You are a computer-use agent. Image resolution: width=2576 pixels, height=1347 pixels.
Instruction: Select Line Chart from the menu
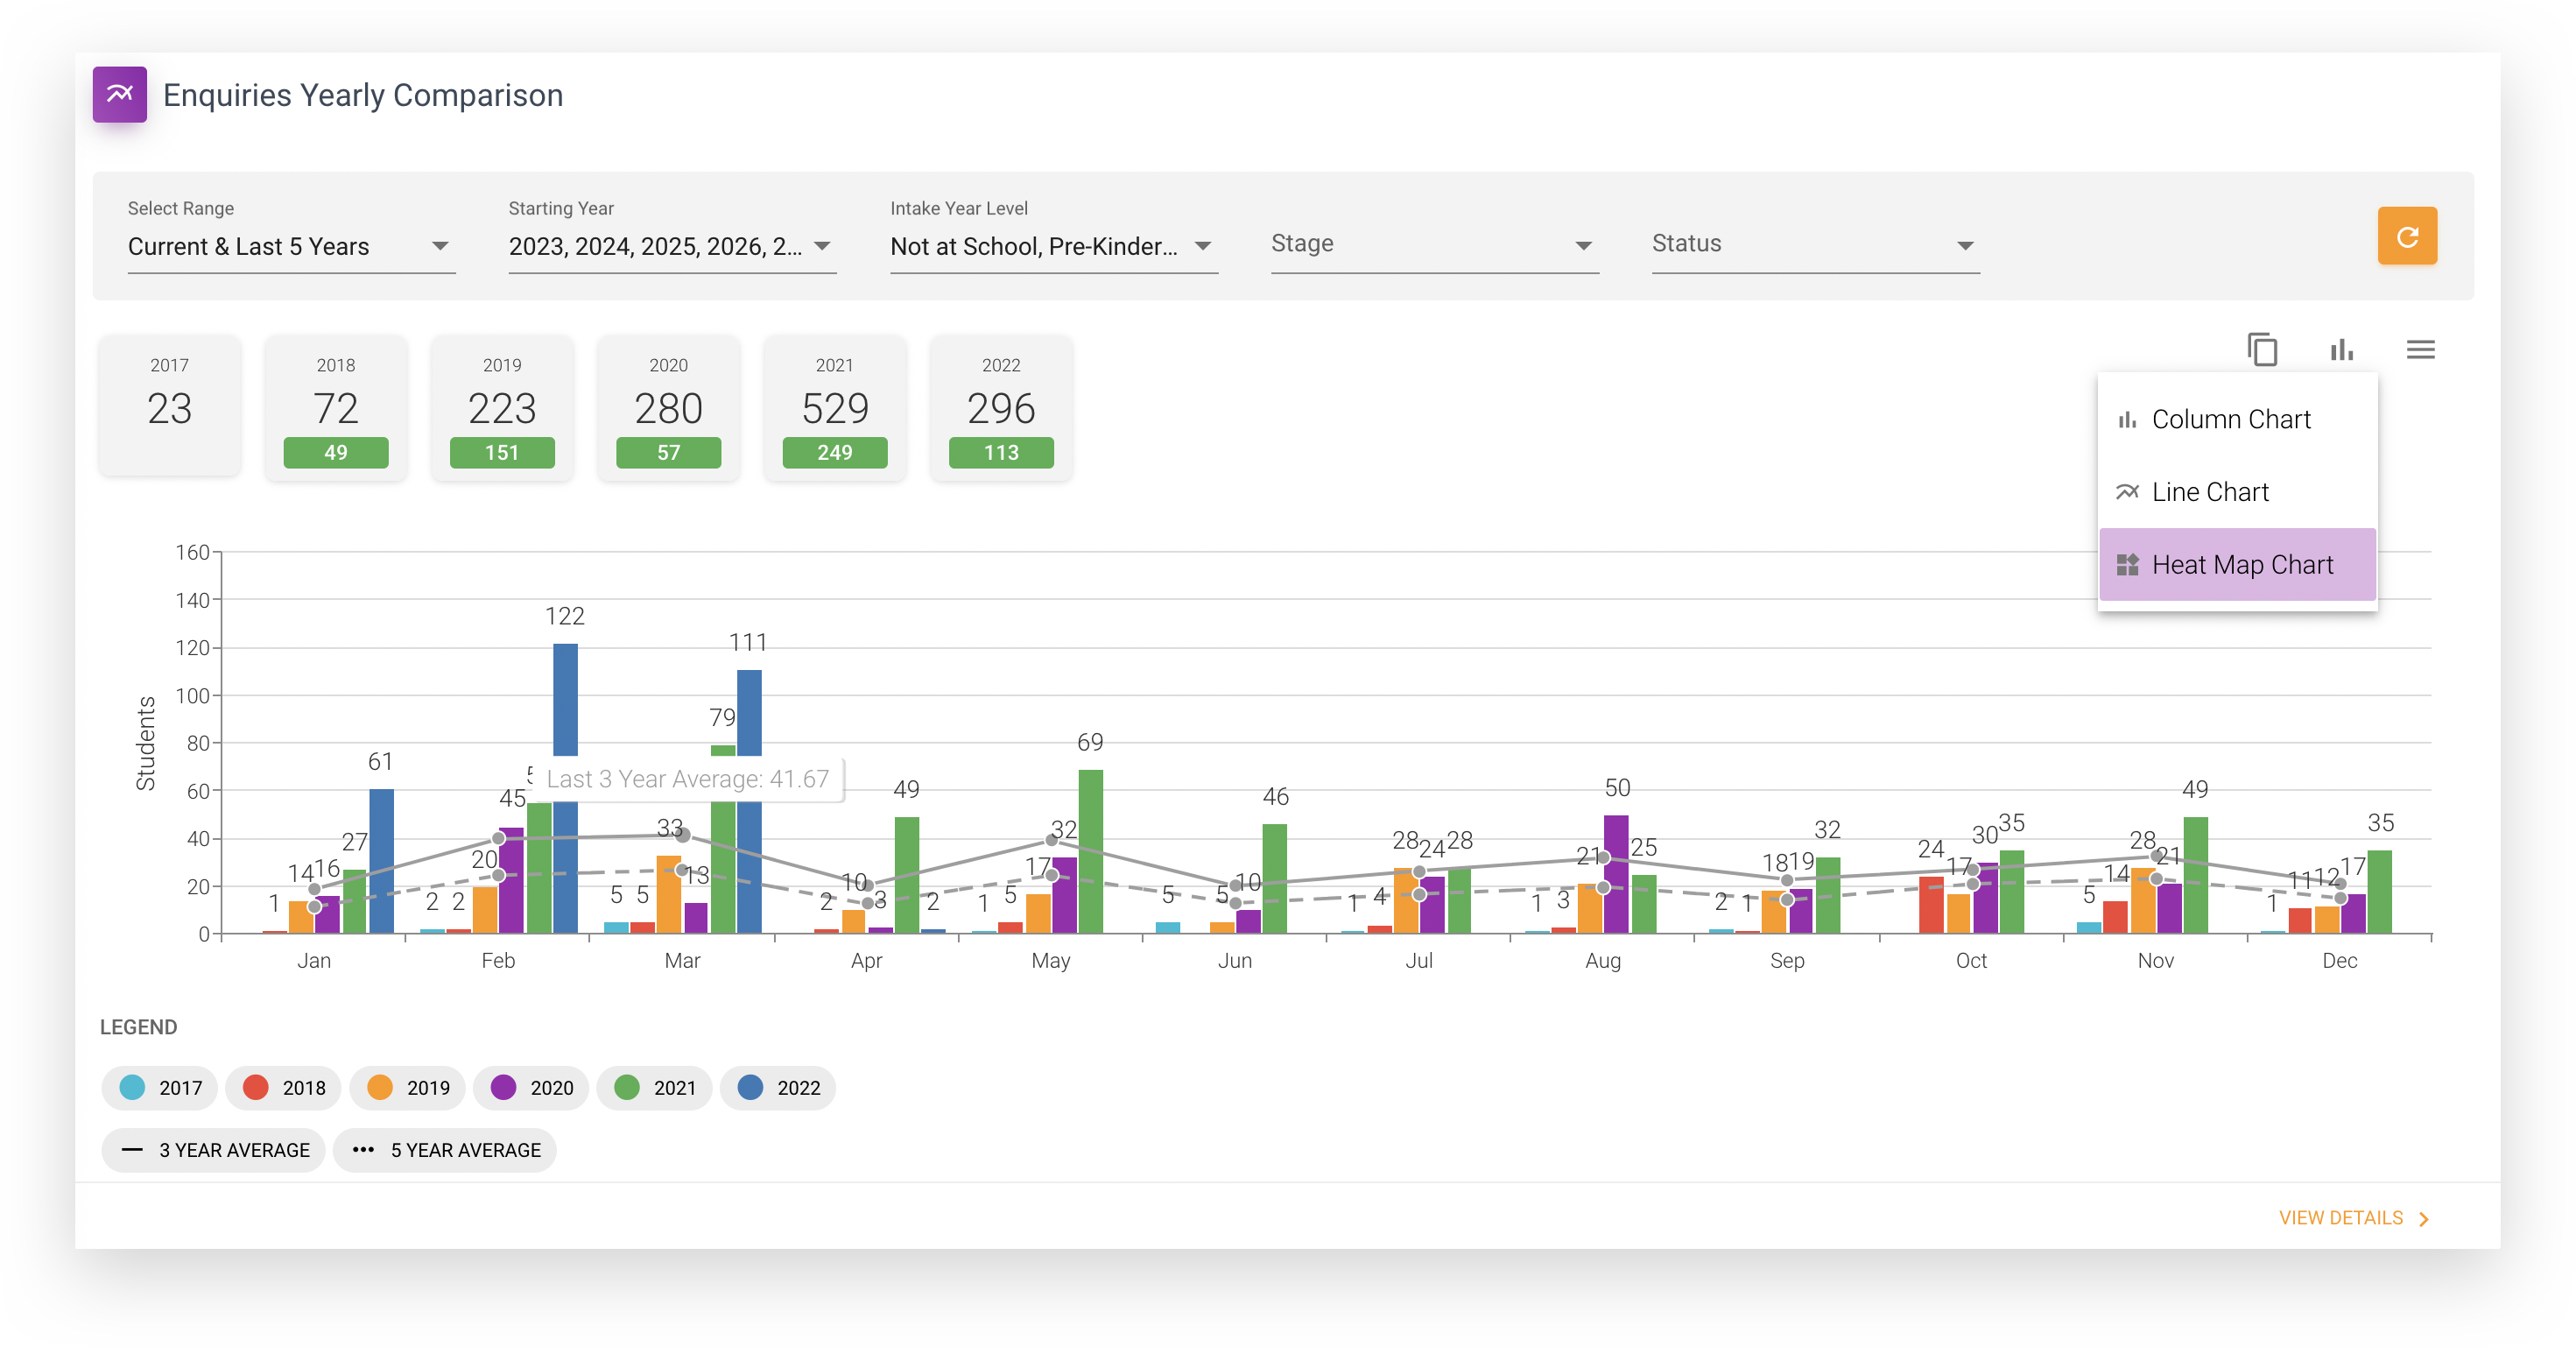pos(2210,491)
